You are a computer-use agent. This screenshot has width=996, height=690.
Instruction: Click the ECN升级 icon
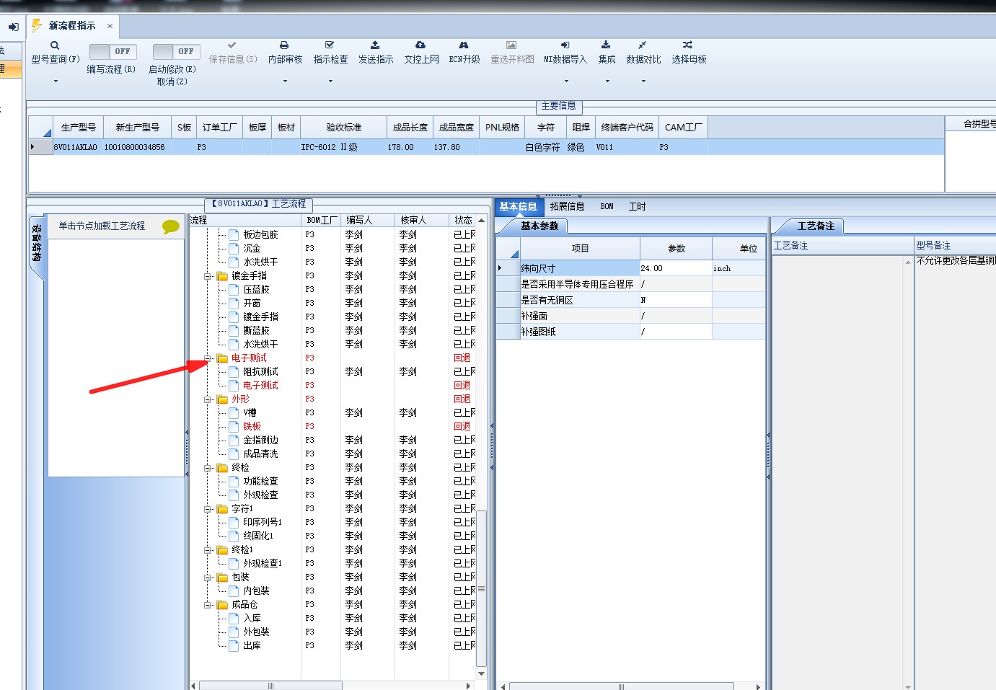point(464,45)
